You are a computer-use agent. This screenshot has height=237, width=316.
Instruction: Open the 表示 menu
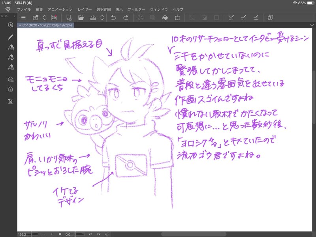pos(119,9)
